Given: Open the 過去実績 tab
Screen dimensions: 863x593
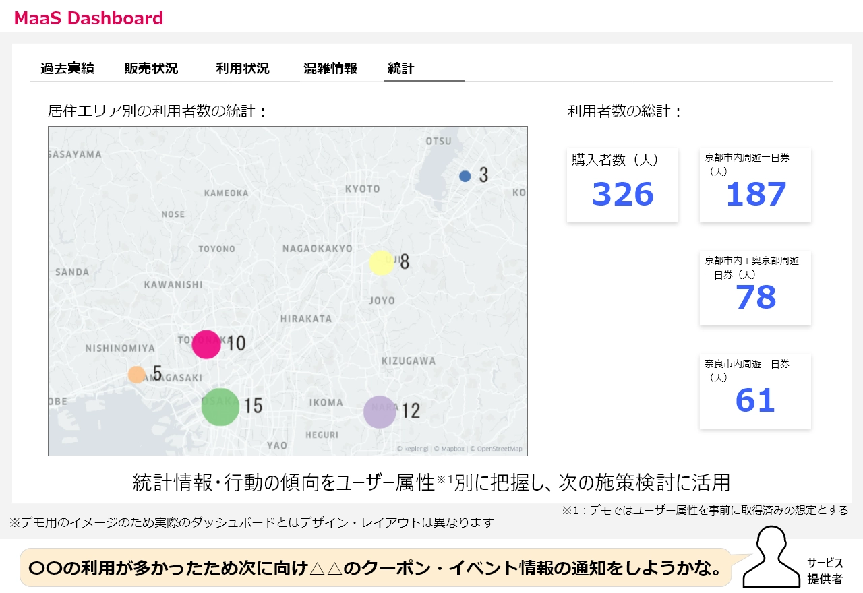Looking at the screenshot, I should (67, 69).
